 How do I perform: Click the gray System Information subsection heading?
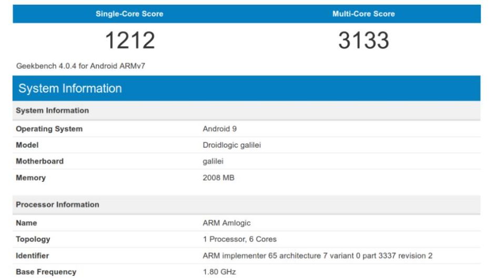(52, 110)
